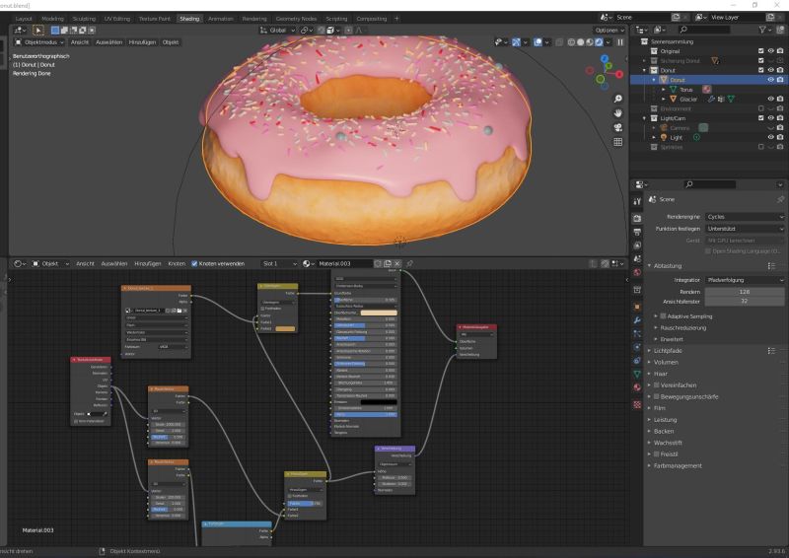Add a new workspace with plus button
Screen dimensions: 789x558
pyautogui.click(x=396, y=19)
